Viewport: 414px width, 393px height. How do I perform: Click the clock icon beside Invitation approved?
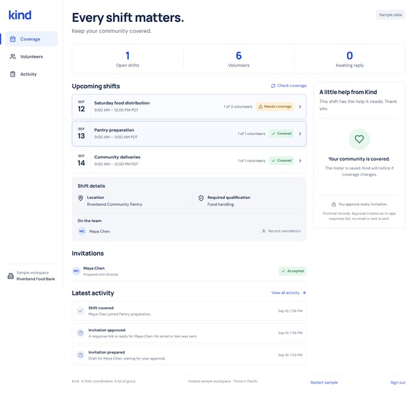coord(80,333)
